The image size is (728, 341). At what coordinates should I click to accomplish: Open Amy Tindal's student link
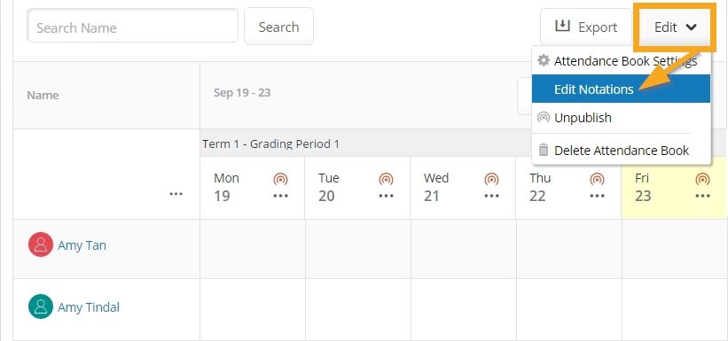pyautogui.click(x=89, y=307)
